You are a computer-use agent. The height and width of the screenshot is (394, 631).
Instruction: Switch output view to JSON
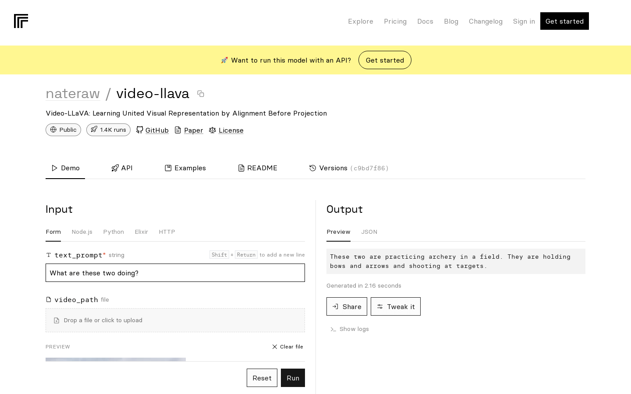coord(369,232)
